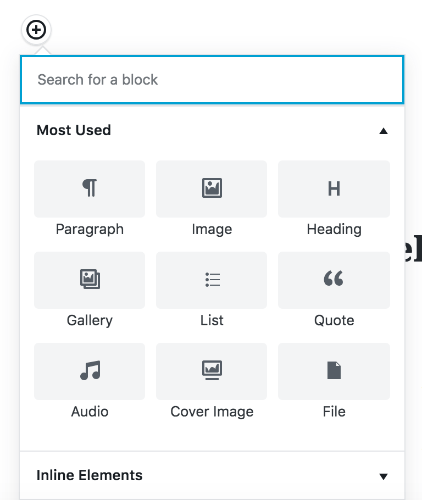Viewport: 422px width, 500px height.
Task: Click the 'Most Used' section title
Action: 74,130
